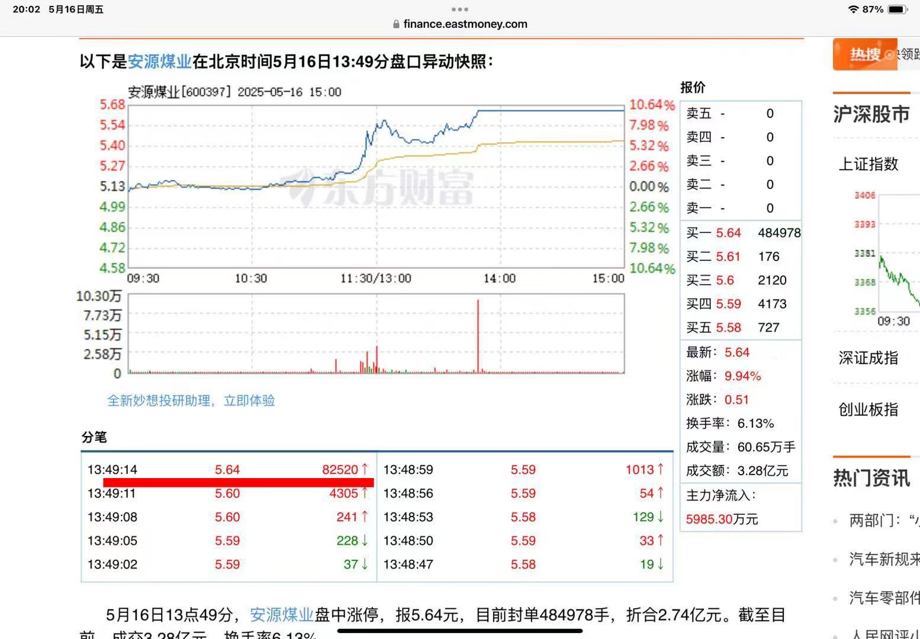Open news item starting with 两部门
Screen dimensions: 920x639
tap(884, 521)
